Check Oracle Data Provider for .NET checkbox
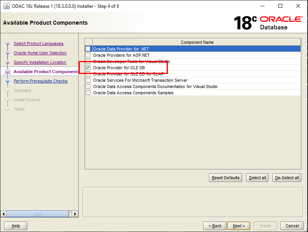 [x=88, y=49]
